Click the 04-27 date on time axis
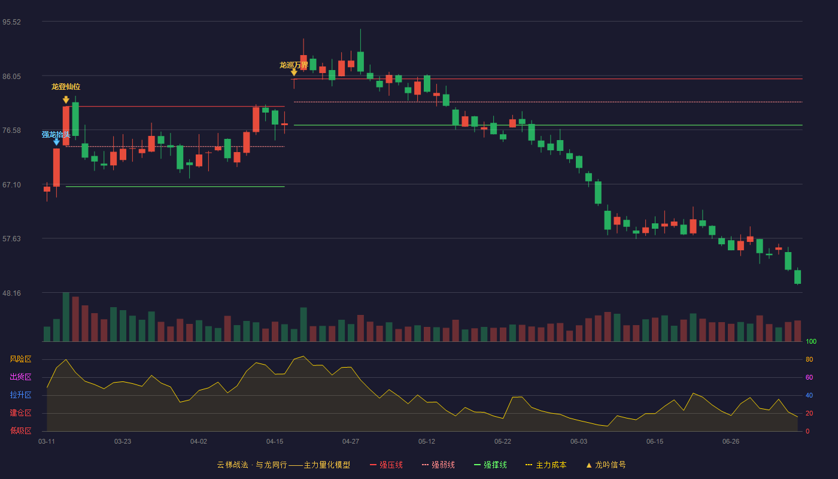This screenshot has height=479, width=838. point(351,441)
